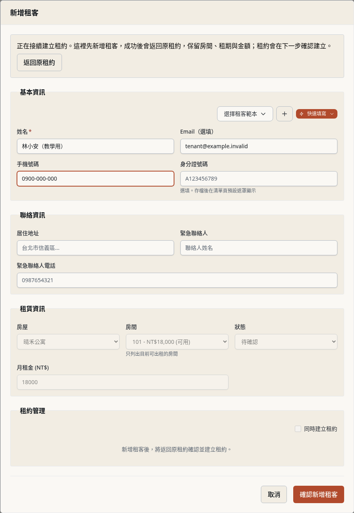Click the 返回原租約 button
Image resolution: width=354 pixels, height=513 pixels.
pyautogui.click(x=39, y=62)
